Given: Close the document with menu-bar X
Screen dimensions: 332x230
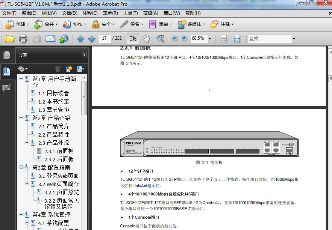Looking at the screenshot, I should pyautogui.click(x=330, y=13).
